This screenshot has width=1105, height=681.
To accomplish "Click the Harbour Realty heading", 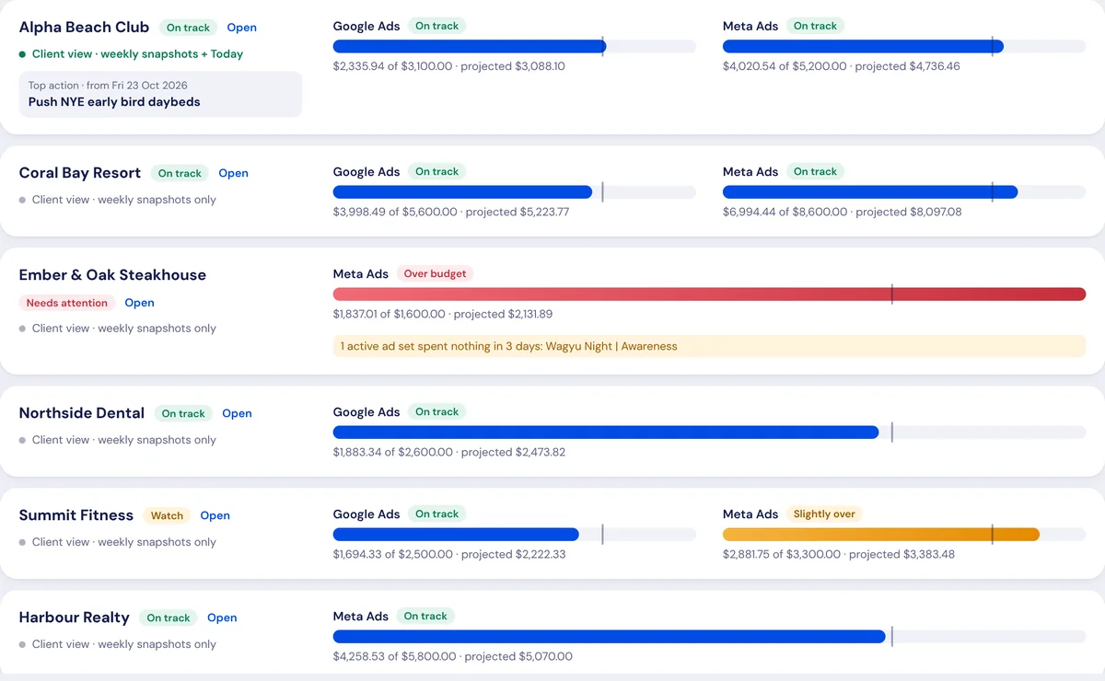I will 75,618.
